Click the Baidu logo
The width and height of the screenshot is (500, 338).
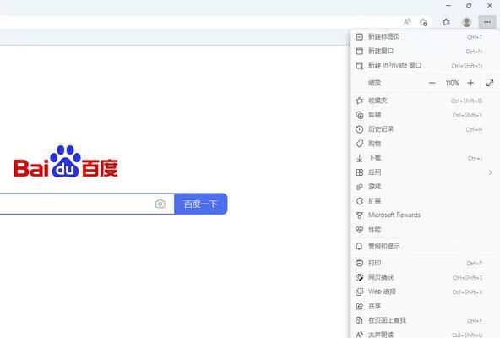(65, 162)
